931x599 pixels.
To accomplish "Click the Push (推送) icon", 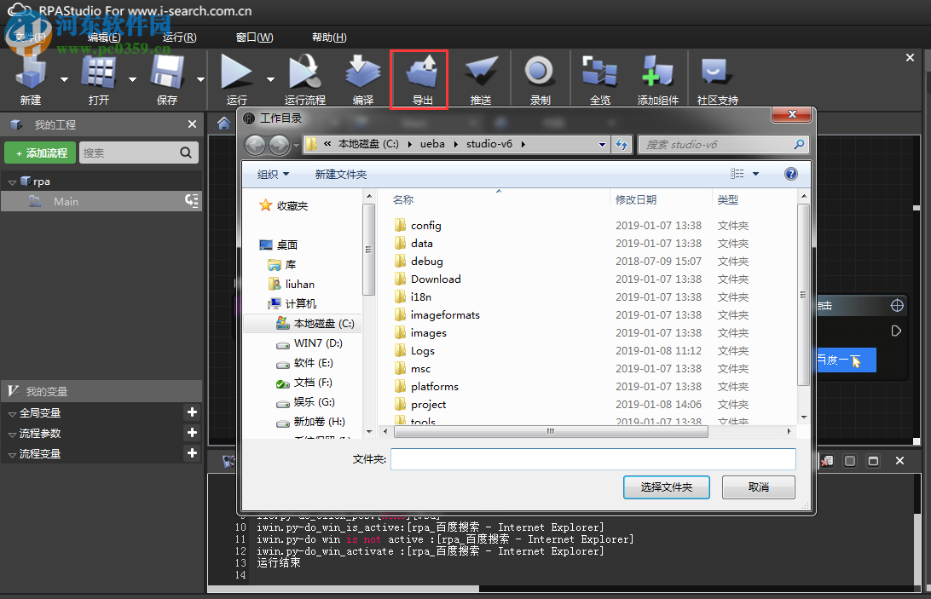I will tap(481, 72).
